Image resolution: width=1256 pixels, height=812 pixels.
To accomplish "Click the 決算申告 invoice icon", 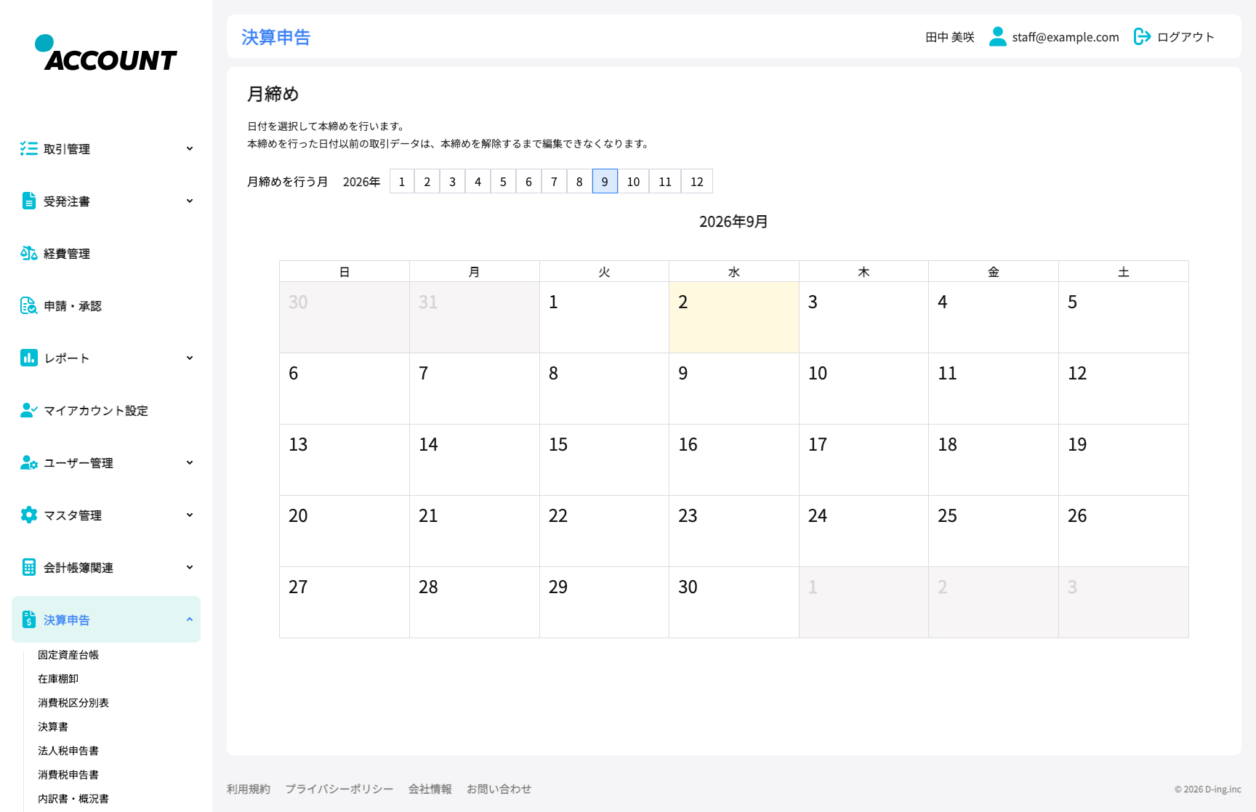I will [29, 619].
